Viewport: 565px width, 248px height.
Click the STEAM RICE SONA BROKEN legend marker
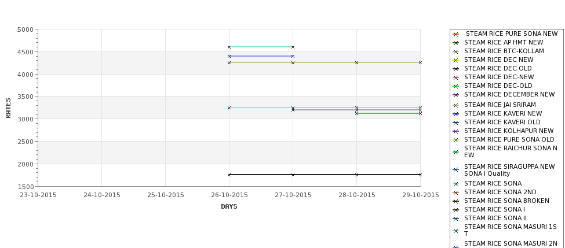tap(455, 201)
